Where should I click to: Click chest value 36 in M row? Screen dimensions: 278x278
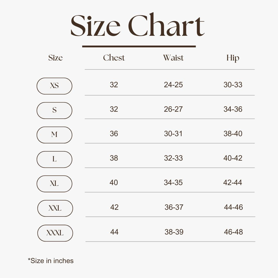114,134
